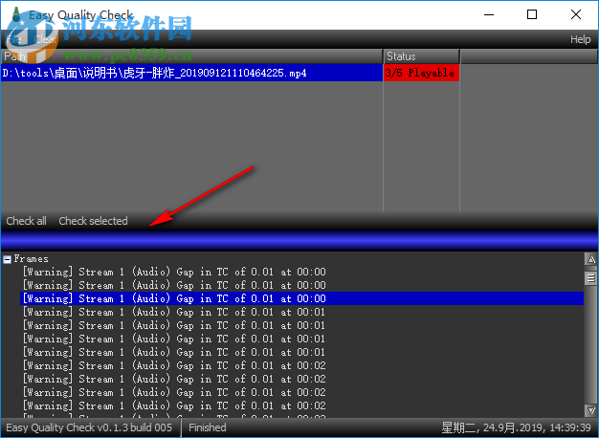This screenshot has height=438, width=599.
Task: Select the mp4 file path row
Action: pyautogui.click(x=191, y=73)
